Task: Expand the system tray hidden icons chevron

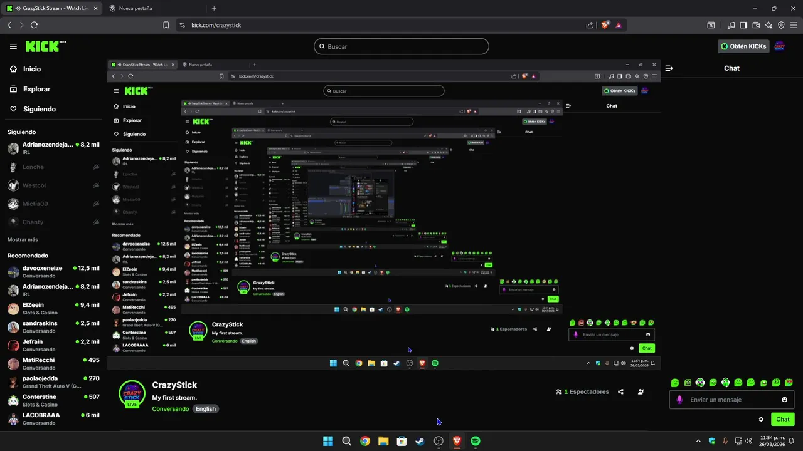Action: [698, 441]
